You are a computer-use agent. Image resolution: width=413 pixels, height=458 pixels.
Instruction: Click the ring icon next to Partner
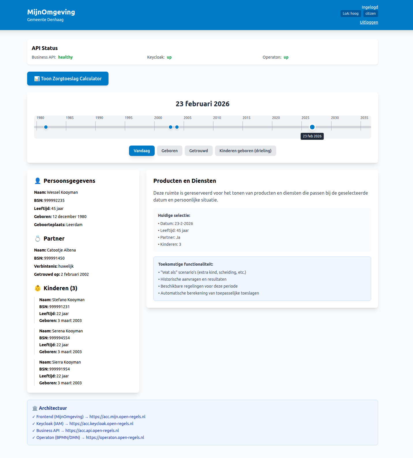pyautogui.click(x=38, y=239)
